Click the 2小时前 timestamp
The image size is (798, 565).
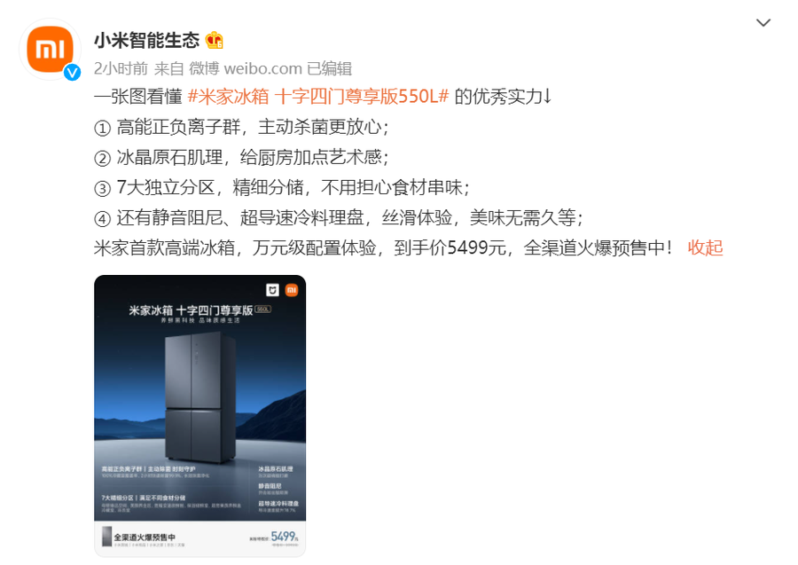tap(121, 68)
